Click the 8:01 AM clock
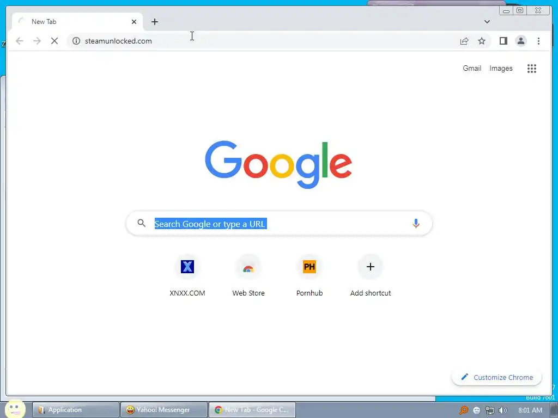 tap(530, 410)
